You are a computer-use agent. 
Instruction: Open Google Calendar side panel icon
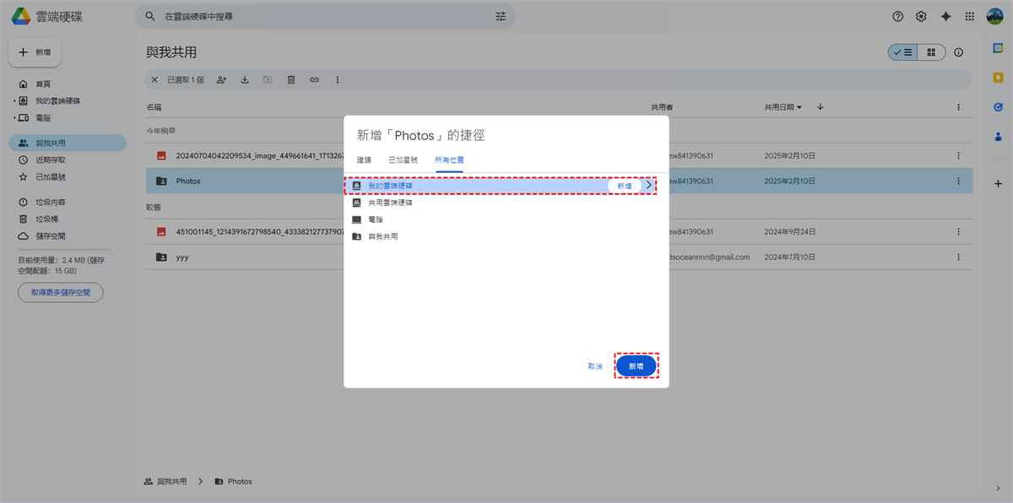click(x=998, y=49)
